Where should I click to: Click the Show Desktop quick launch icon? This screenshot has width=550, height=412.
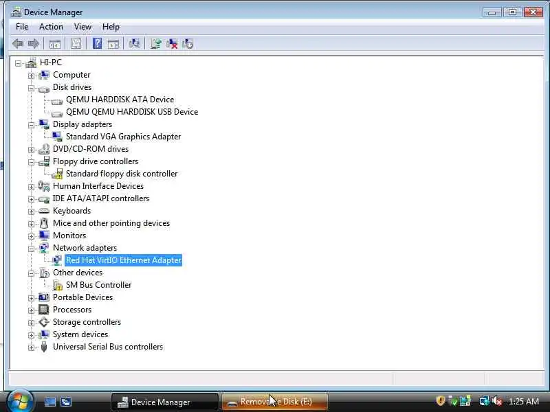point(49,402)
